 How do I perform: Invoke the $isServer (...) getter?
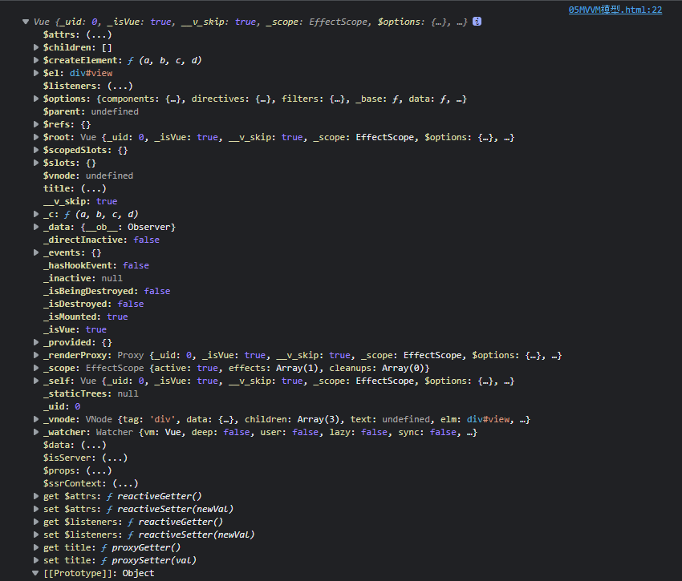[x=115, y=458]
